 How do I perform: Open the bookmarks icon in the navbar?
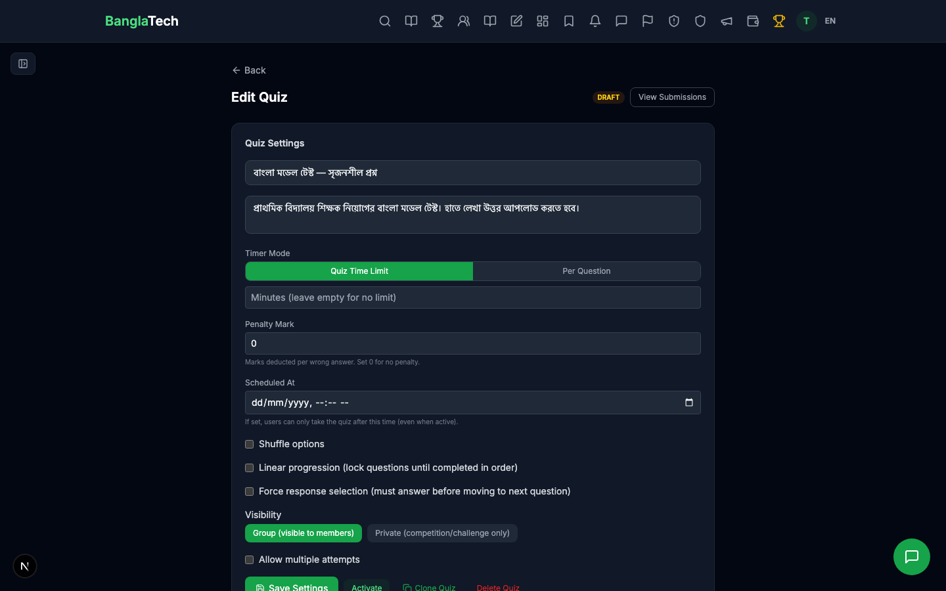(x=569, y=21)
